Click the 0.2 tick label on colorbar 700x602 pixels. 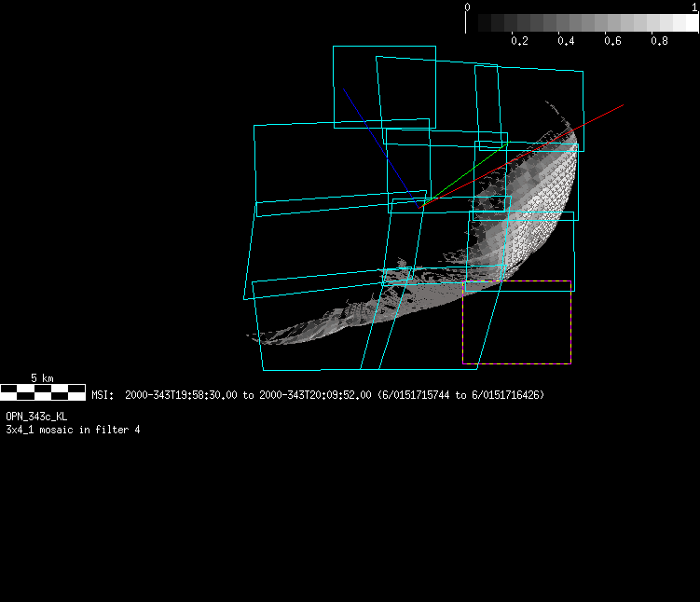tap(520, 41)
